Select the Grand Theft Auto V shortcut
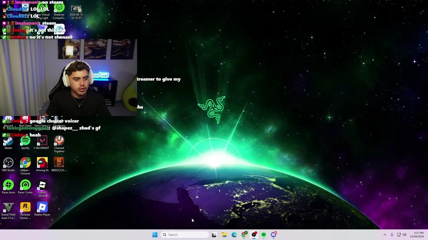The image size is (428, 240). tap(8, 211)
